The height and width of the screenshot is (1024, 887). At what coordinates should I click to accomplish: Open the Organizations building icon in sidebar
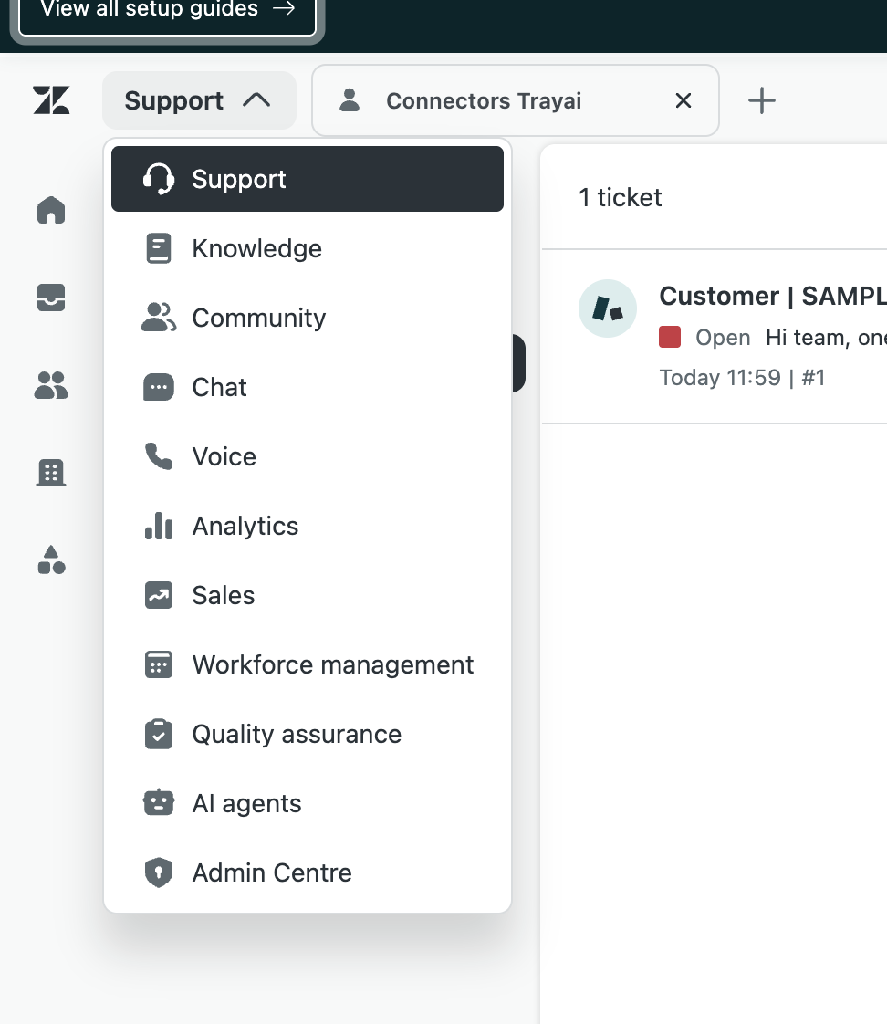pyautogui.click(x=51, y=472)
